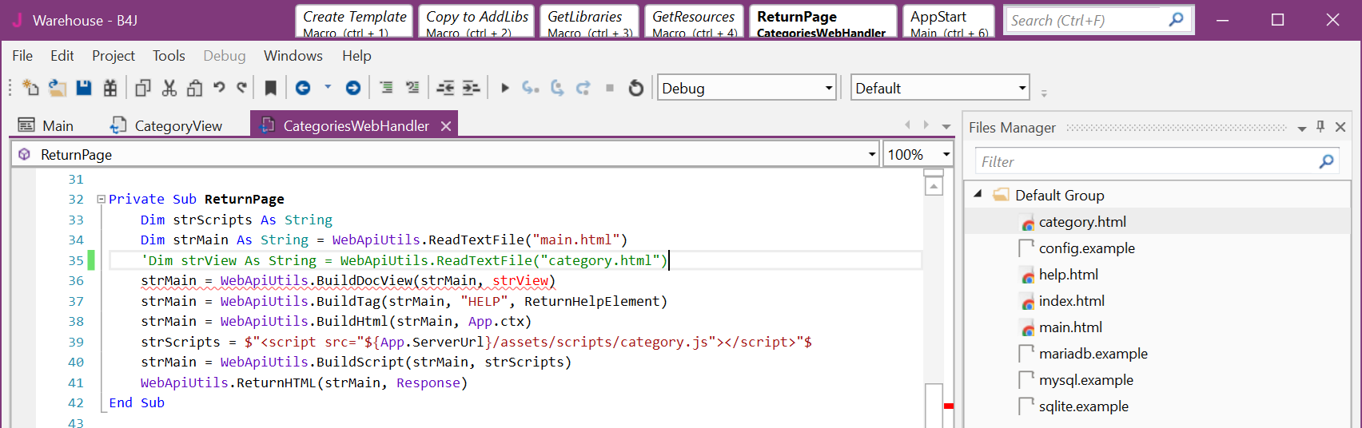Toggle bookmark on the current line
Screen dimensions: 1362x428
tap(271, 88)
